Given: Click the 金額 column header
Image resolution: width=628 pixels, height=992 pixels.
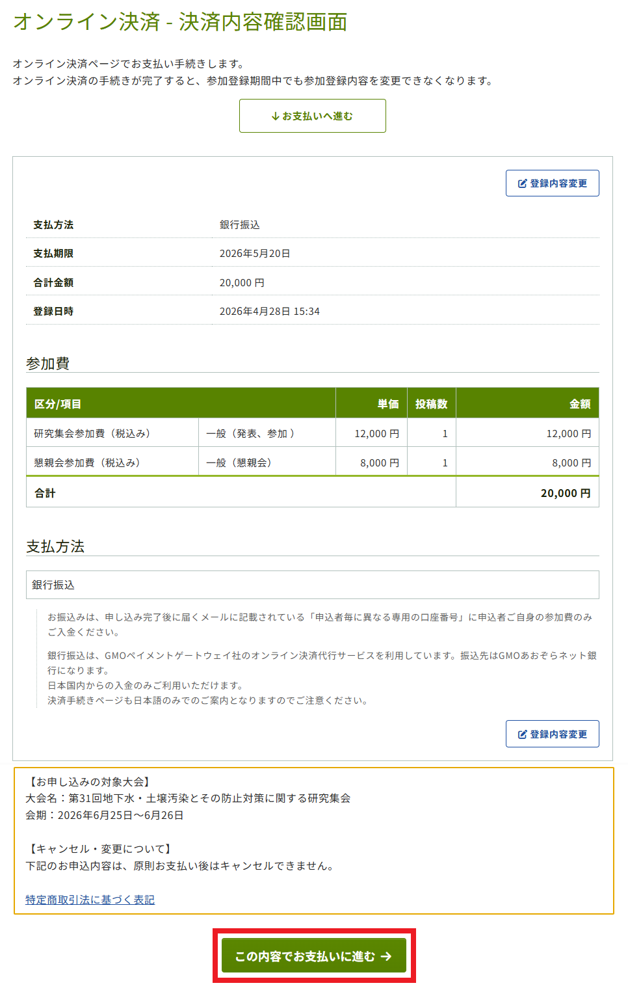Looking at the screenshot, I should click(x=579, y=404).
